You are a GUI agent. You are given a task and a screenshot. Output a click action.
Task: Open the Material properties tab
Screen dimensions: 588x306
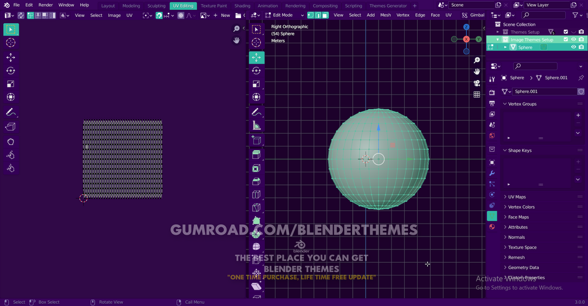coord(492,227)
